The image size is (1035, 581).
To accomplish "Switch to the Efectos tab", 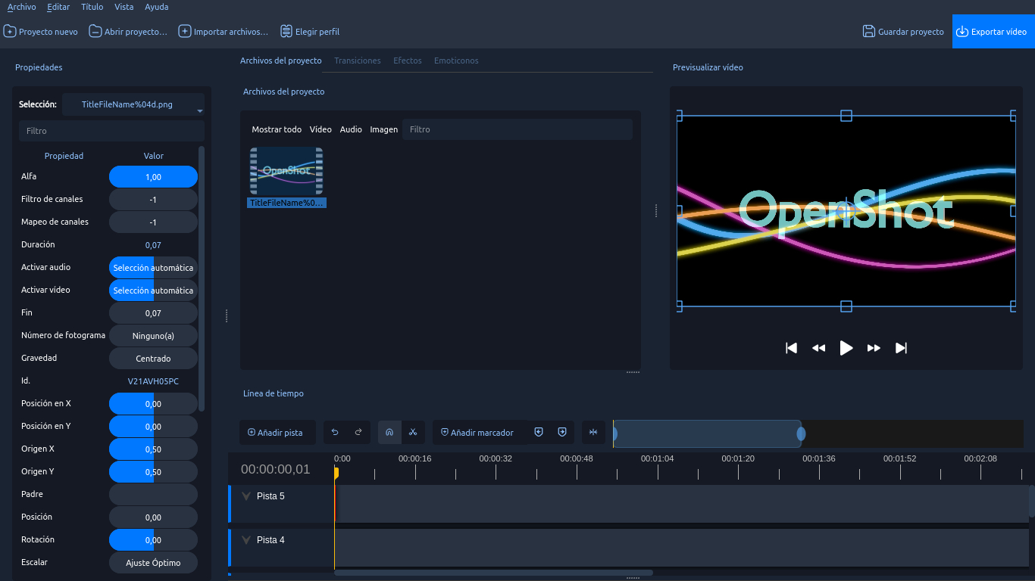I will tap(408, 61).
